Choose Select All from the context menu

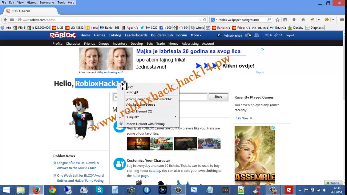coord(132,92)
